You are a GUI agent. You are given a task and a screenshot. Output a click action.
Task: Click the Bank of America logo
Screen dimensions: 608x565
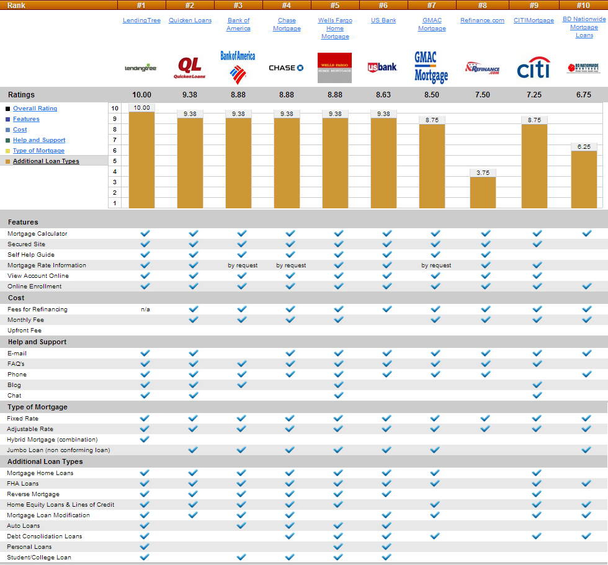238,68
